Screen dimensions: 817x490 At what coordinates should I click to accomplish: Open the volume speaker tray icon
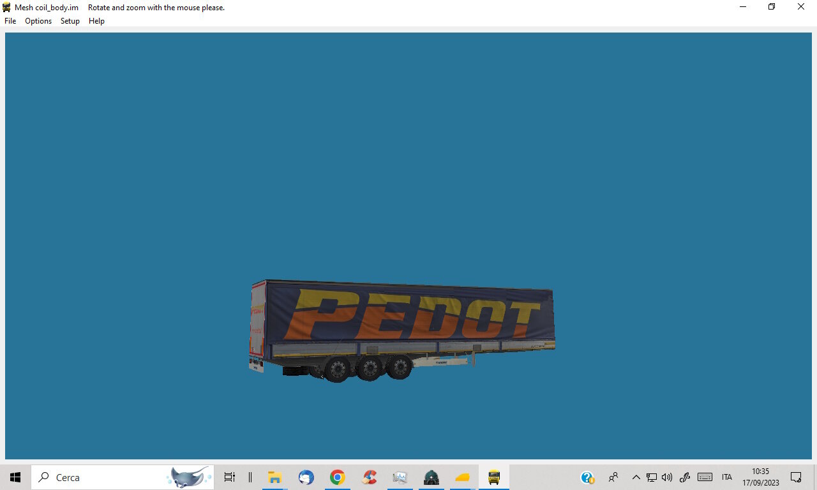[667, 477]
